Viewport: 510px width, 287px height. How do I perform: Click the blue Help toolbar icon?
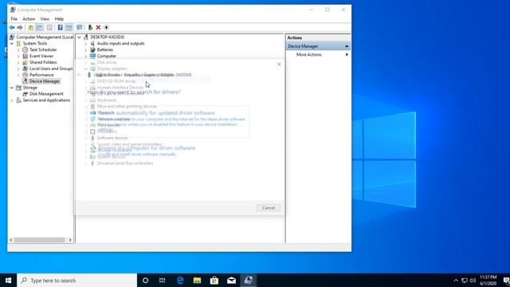point(61,28)
